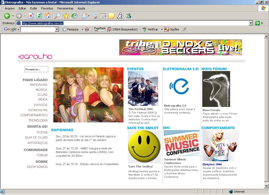Click the ostrich Novo Fórum image

[x=216, y=89]
